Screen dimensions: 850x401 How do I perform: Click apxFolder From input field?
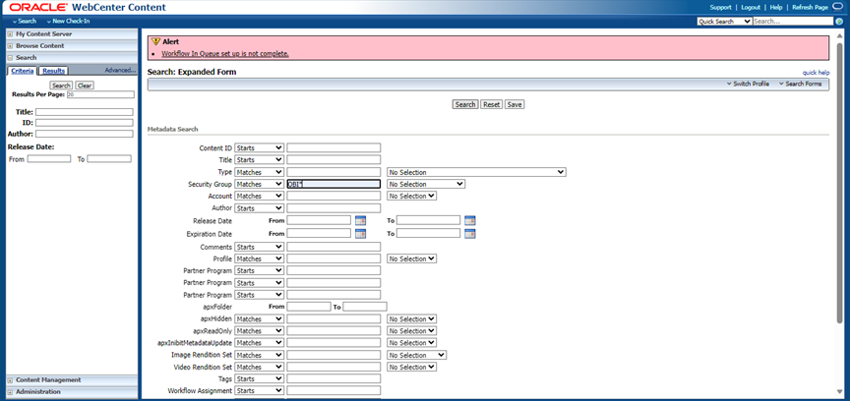[x=309, y=307]
